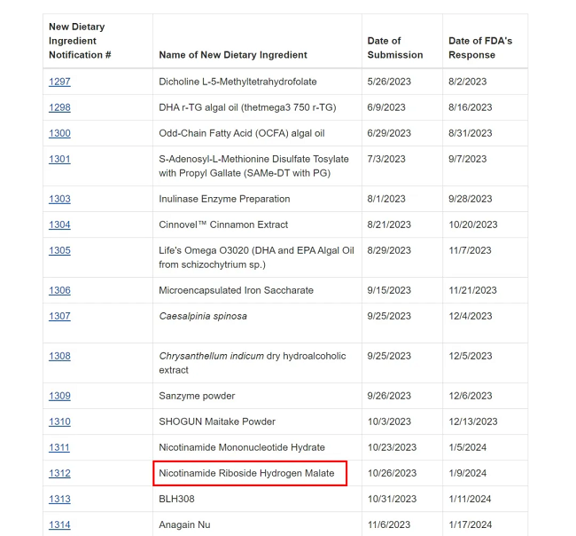Open notification 1312 link

[59, 473]
